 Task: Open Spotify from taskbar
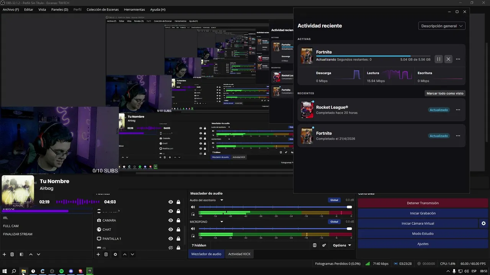tap(61, 271)
